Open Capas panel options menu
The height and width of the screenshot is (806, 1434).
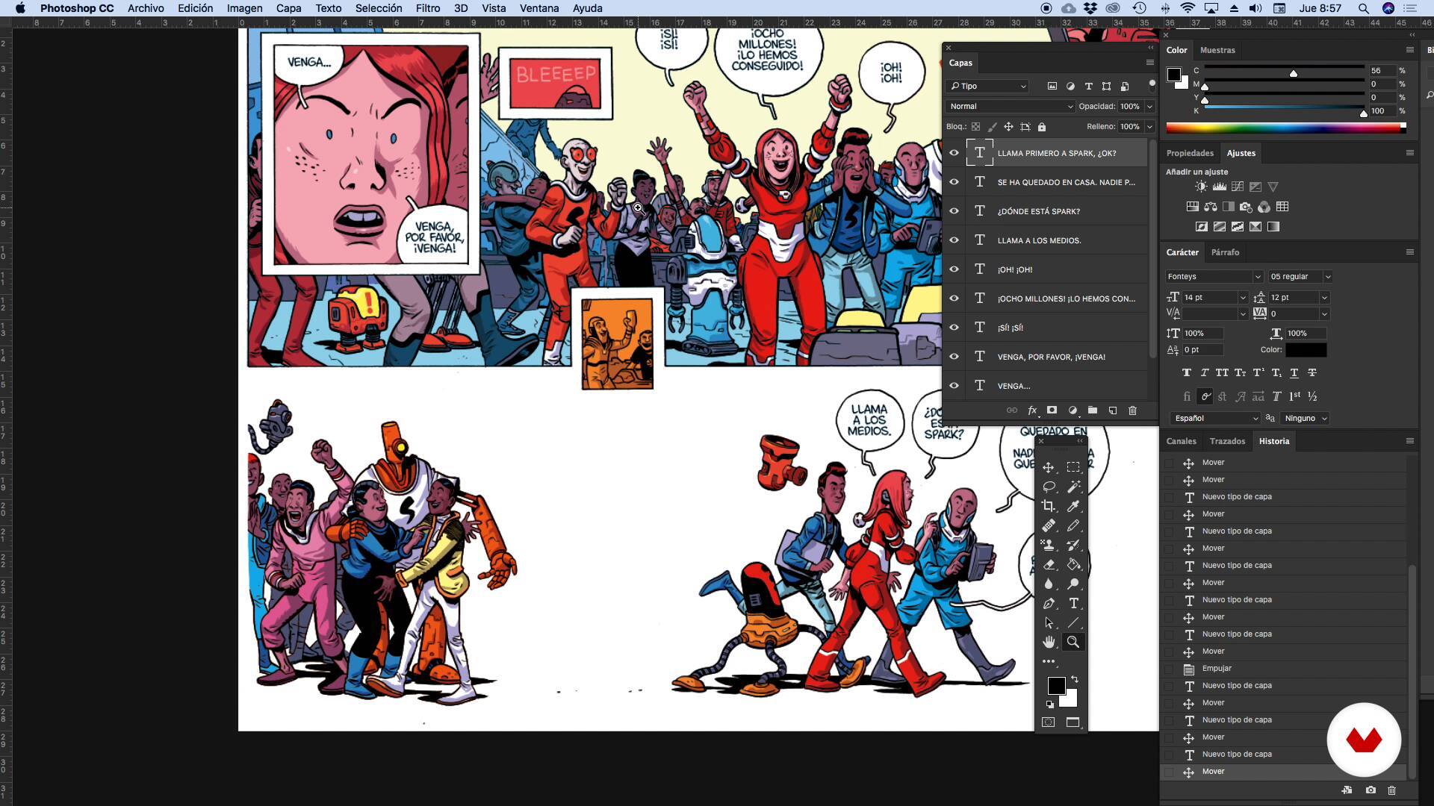click(x=1149, y=63)
